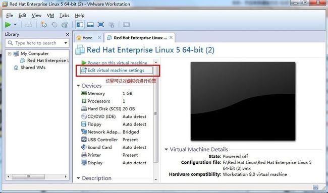Screen dimensions: 328x193
Task: Click Edit virtual machine settings link
Action: tap(116, 71)
